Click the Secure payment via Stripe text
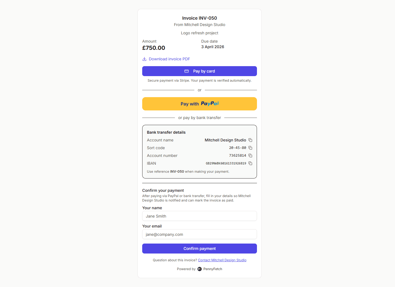 (x=199, y=81)
